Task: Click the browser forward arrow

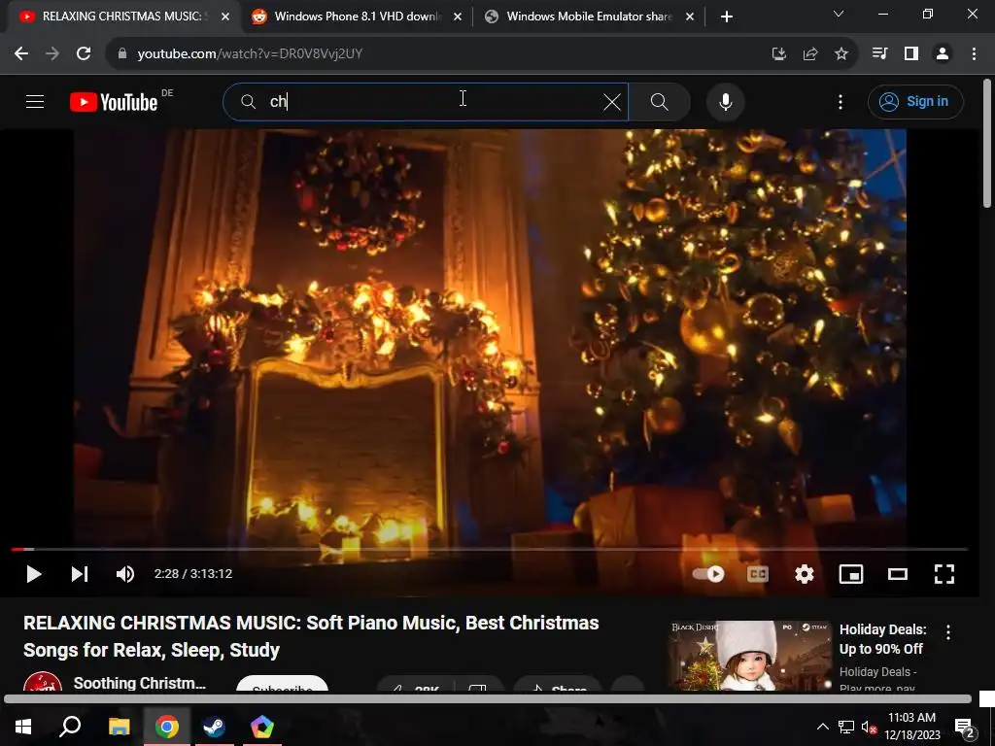Action: (x=52, y=54)
